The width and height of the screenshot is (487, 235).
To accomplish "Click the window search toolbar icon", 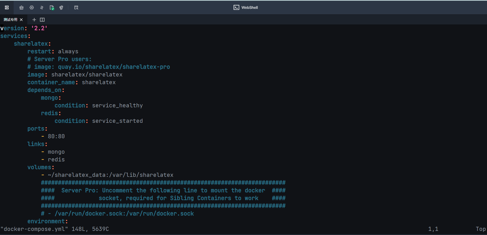I will click(76, 7).
